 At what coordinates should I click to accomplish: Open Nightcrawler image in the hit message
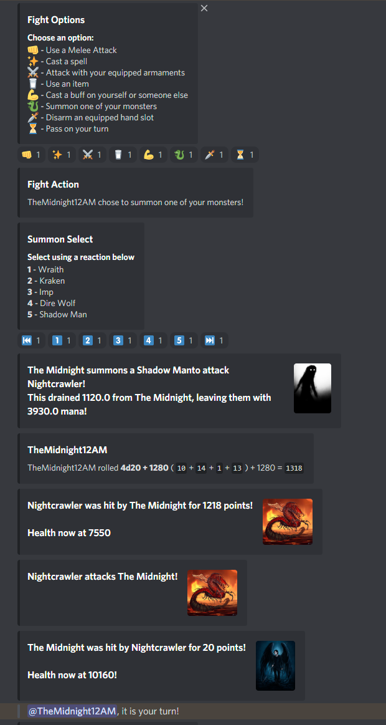pos(288,522)
